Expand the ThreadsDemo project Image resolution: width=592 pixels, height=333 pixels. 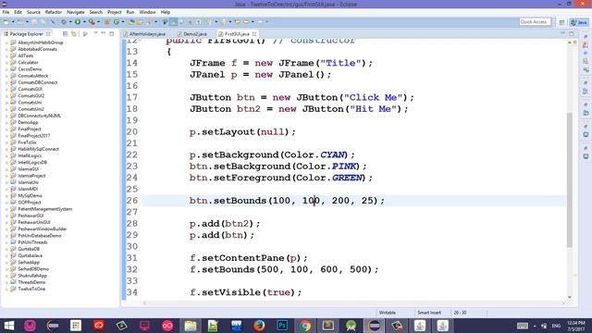coord(6,282)
